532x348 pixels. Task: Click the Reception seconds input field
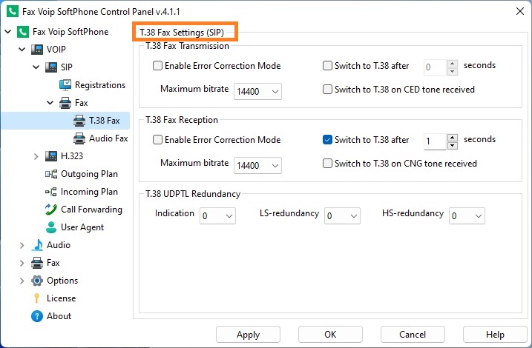click(x=435, y=141)
